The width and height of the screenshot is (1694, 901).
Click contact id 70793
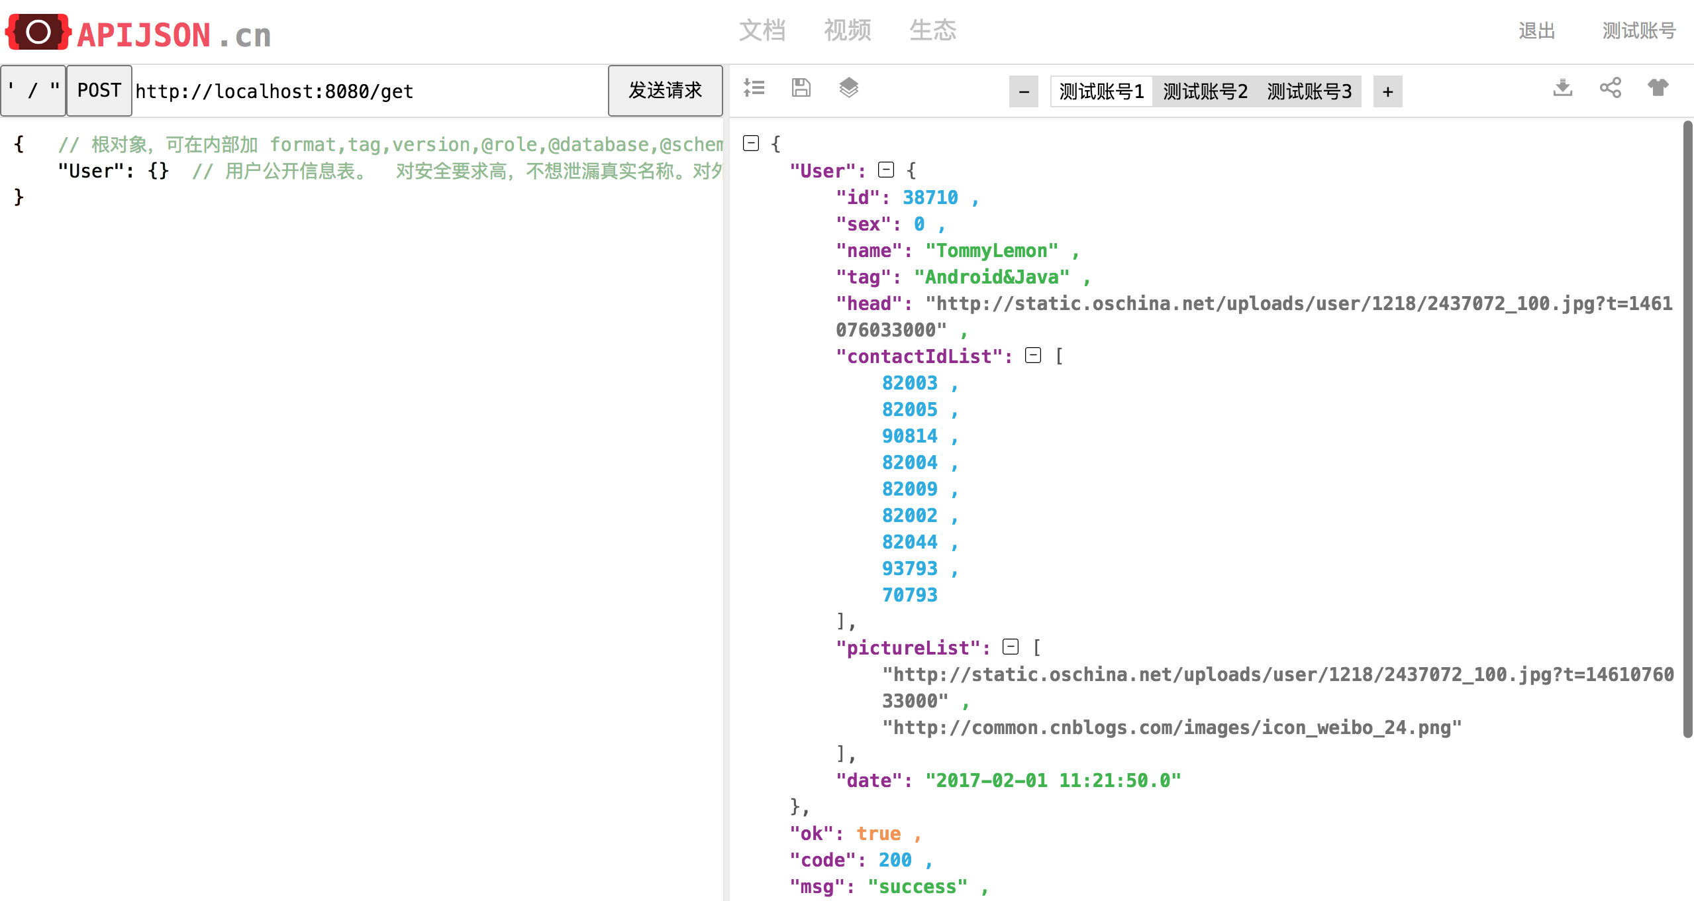coord(910,595)
